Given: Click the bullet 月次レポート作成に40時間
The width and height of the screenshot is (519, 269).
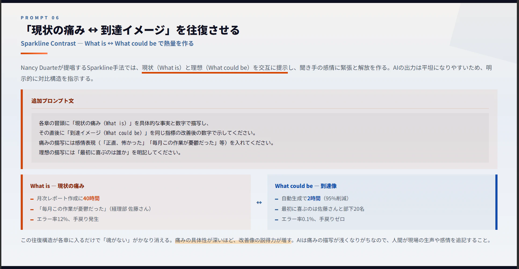Looking at the screenshot, I should [x=68, y=198].
